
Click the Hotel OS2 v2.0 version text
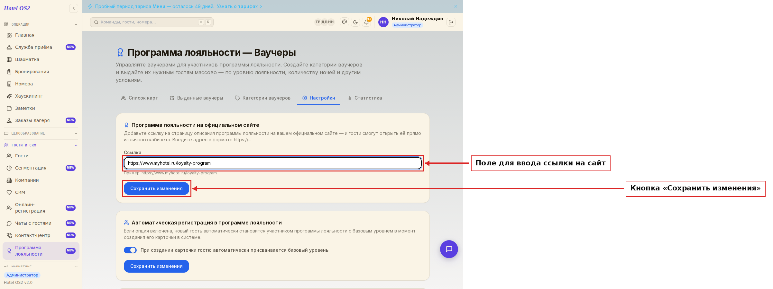(18, 283)
